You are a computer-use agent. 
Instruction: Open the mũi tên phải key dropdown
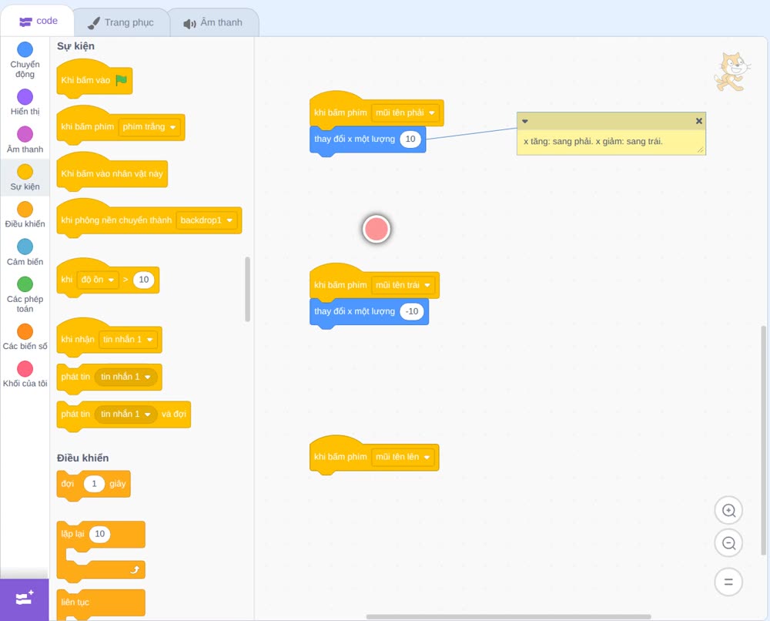[405, 112]
